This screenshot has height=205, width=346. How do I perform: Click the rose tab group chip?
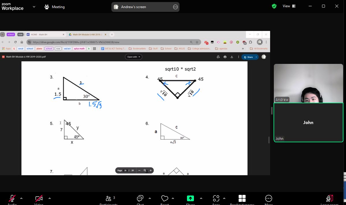20,34
